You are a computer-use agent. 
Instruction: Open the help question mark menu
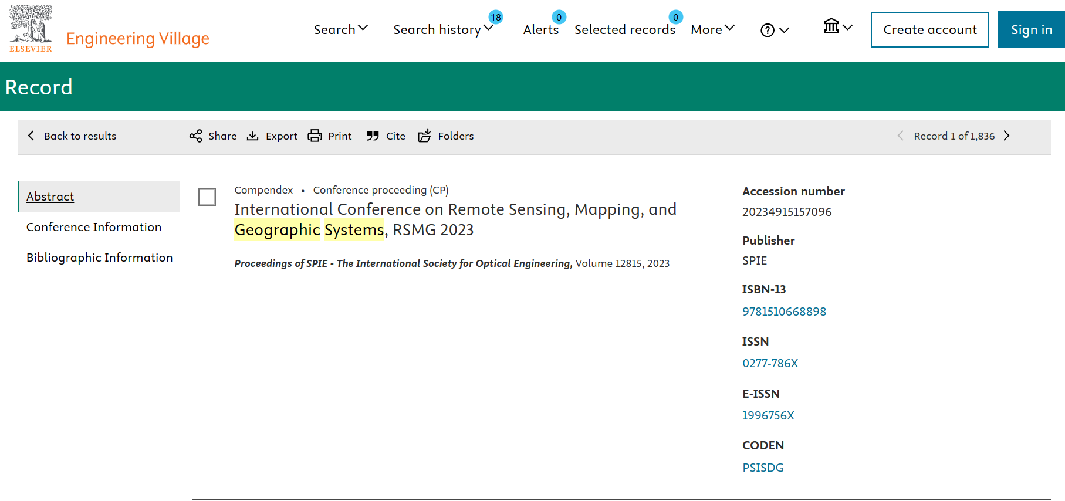click(x=768, y=30)
